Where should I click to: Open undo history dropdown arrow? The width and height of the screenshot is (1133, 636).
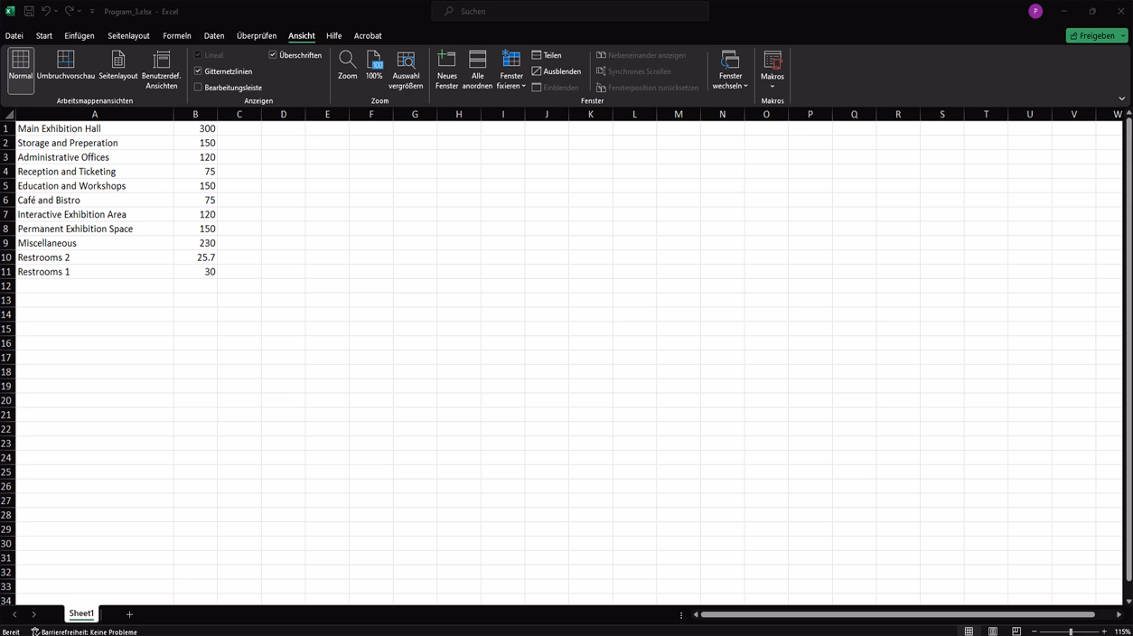58,12
